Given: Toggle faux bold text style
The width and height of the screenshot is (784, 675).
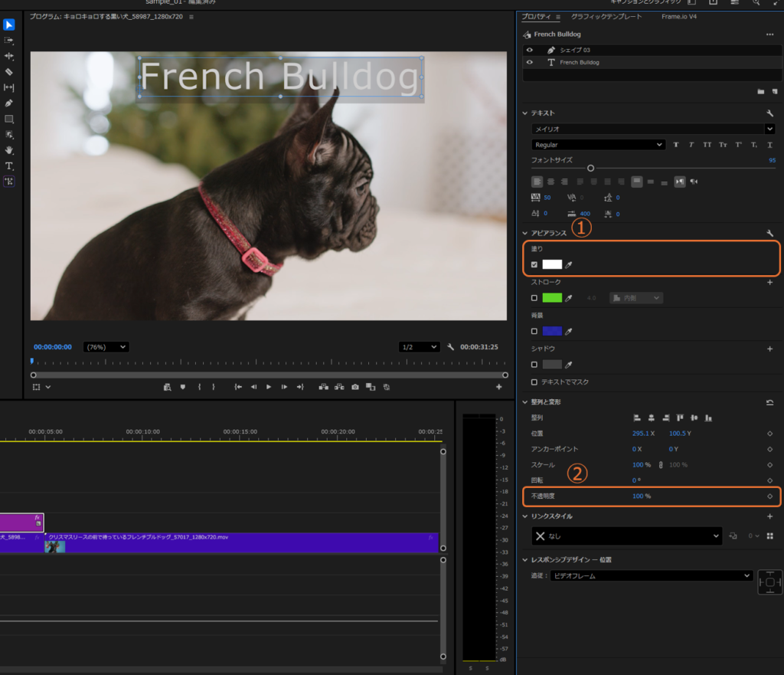Looking at the screenshot, I should click(676, 145).
